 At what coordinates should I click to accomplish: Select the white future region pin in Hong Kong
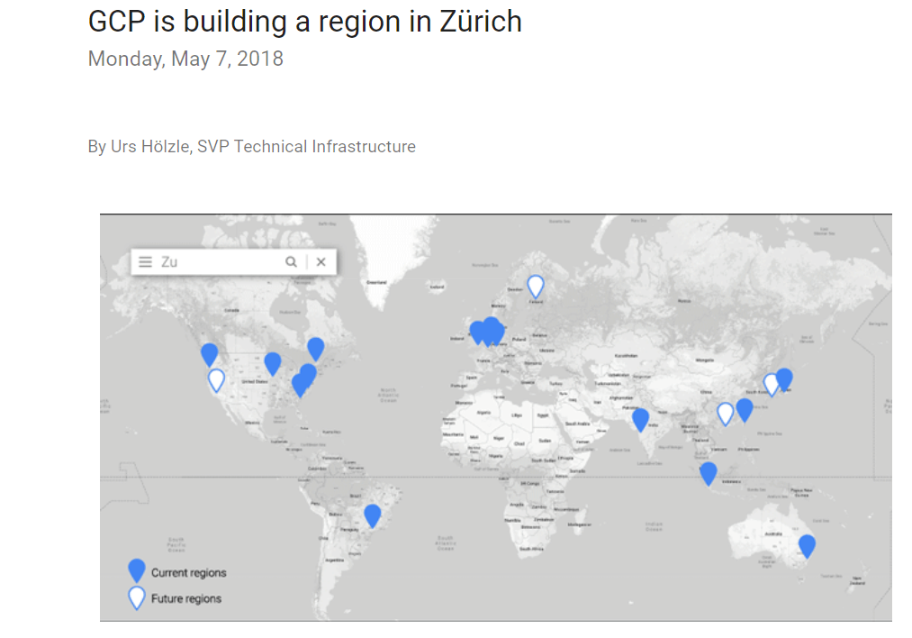coord(726,410)
